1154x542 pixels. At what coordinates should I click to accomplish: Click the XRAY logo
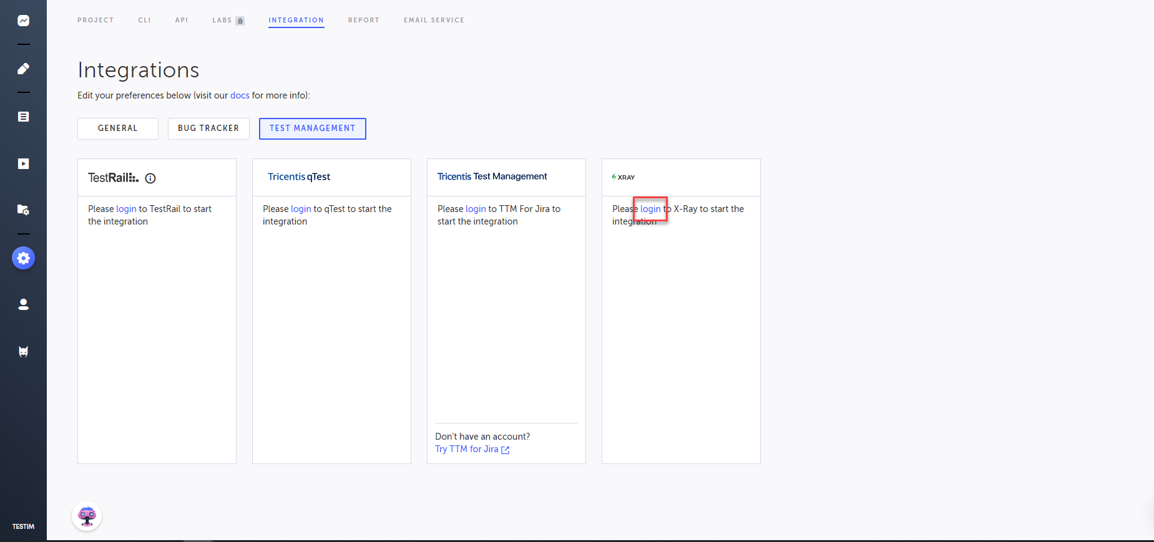(623, 177)
